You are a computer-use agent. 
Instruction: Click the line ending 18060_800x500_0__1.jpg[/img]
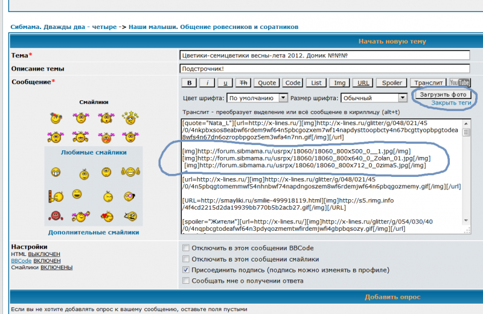296,152
